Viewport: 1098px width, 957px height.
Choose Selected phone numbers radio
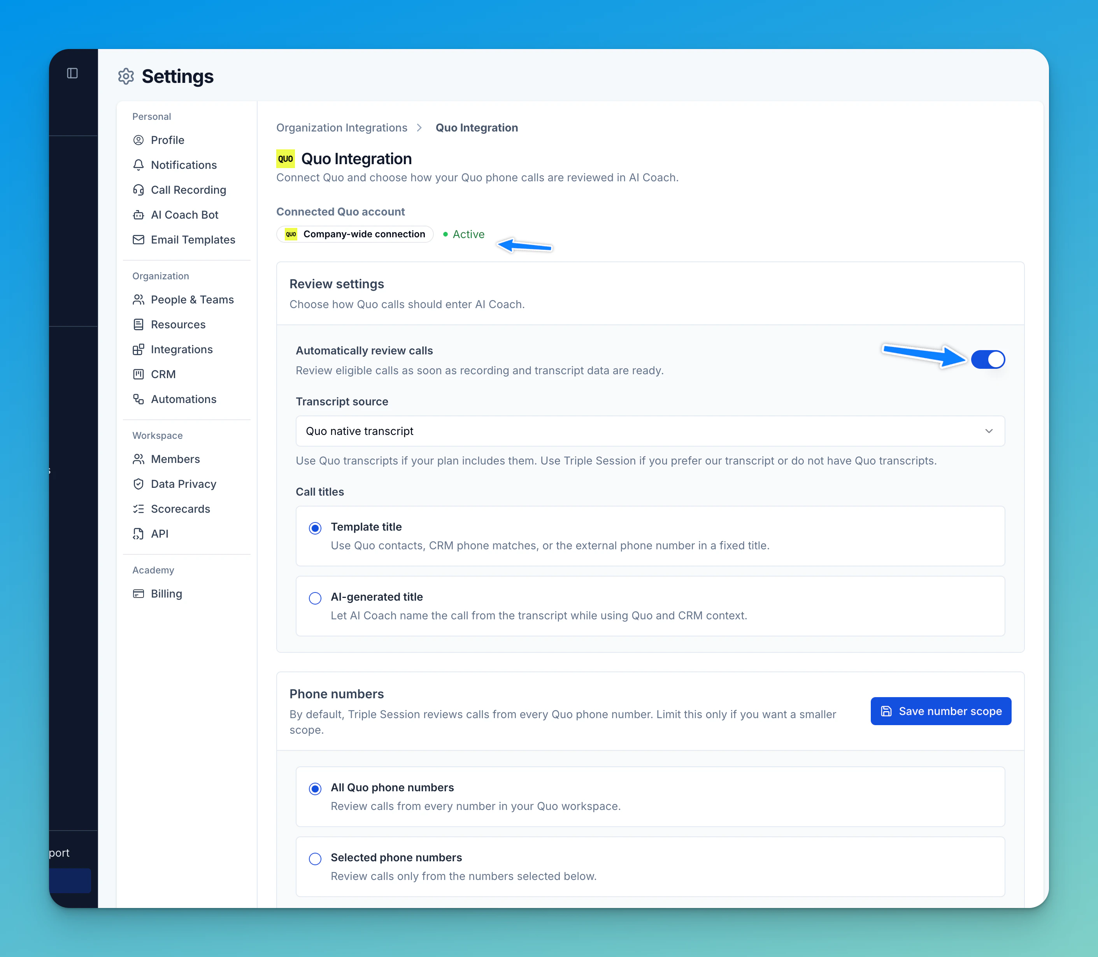click(x=315, y=859)
